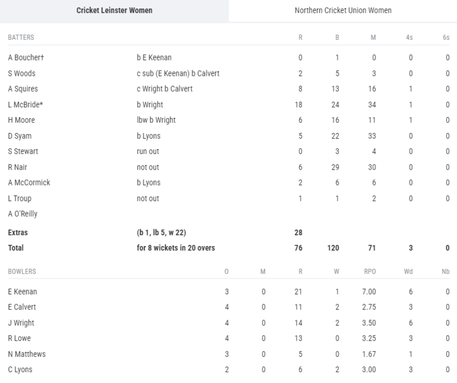Click bowler C Lyons
Image resolution: width=457 pixels, height=383 pixels.
pyautogui.click(x=21, y=370)
